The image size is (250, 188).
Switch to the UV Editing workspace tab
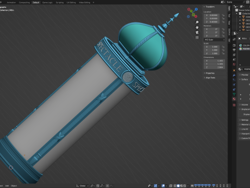point(71,3)
